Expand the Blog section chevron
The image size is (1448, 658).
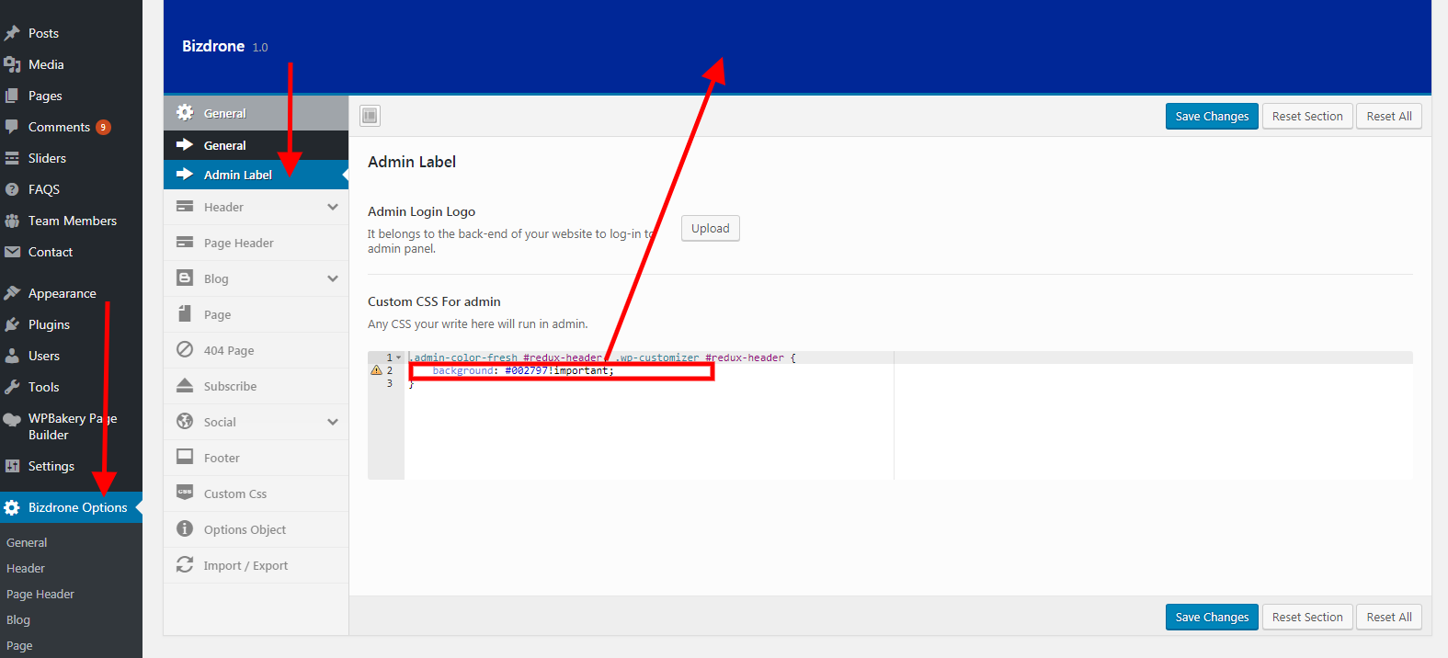tap(333, 278)
